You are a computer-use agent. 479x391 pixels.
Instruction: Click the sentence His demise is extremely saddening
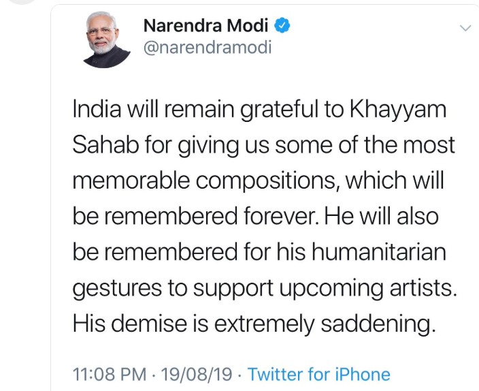click(x=253, y=324)
